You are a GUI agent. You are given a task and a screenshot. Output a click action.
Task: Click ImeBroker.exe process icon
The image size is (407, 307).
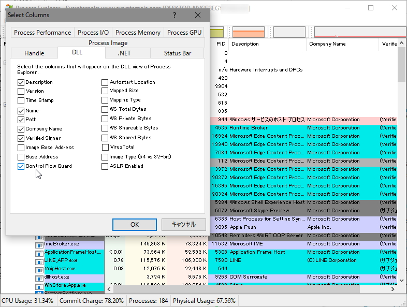(39, 245)
